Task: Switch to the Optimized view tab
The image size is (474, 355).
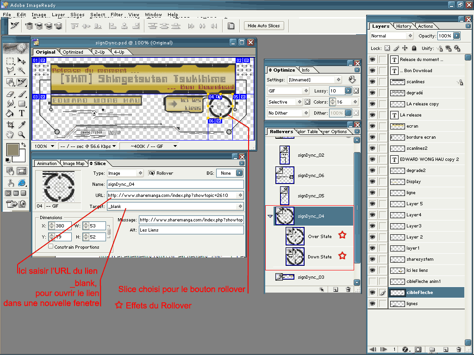Action: (x=73, y=52)
